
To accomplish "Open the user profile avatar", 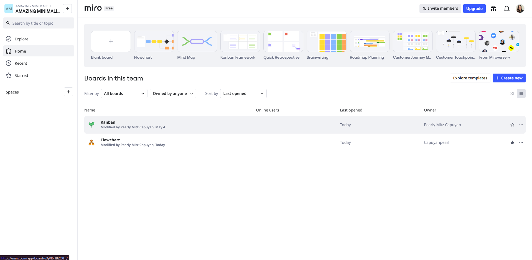I will click(x=520, y=9).
